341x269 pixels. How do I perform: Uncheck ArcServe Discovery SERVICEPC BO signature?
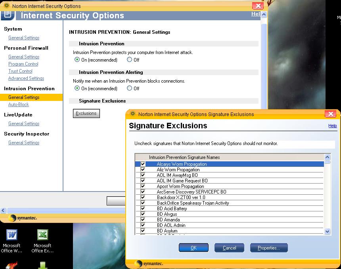point(143,192)
